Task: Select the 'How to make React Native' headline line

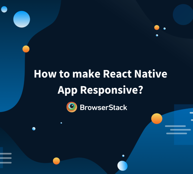Action: (101, 74)
